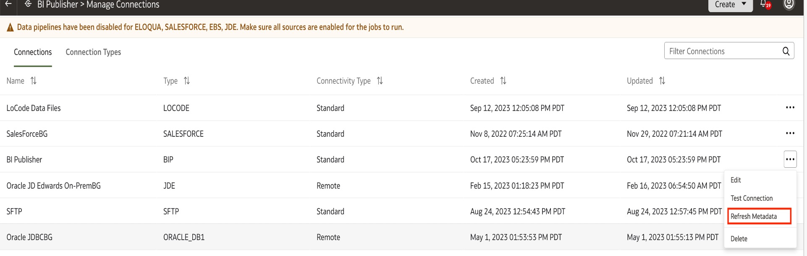Viewport: 807px width, 256px height.
Task: Choose Delete from the actions menu
Action: tap(739, 239)
